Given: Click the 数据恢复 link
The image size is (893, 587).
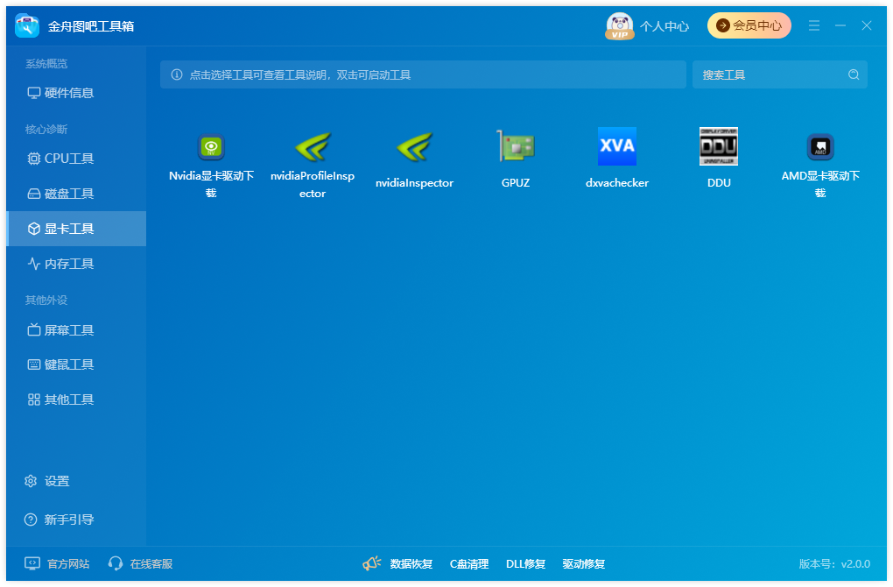Looking at the screenshot, I should coord(411,563).
